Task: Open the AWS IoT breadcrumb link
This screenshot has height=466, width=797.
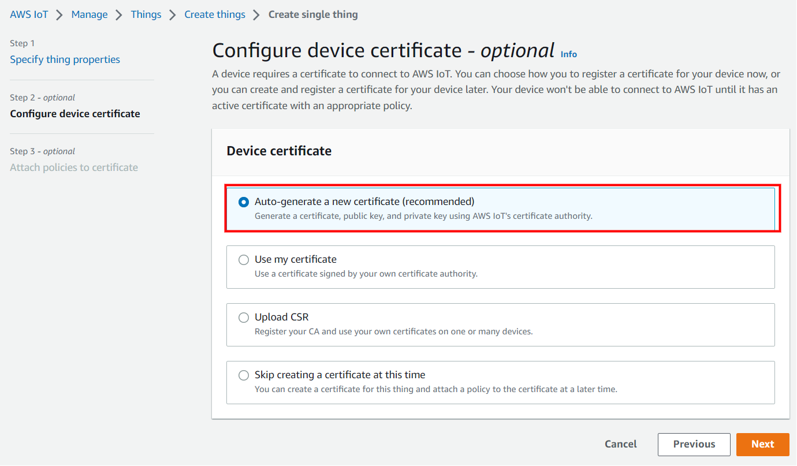Action: pyautogui.click(x=28, y=14)
